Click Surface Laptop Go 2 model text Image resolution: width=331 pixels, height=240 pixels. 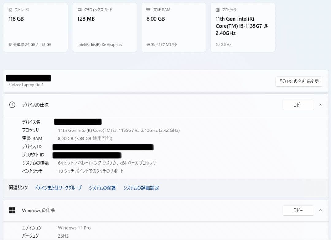pos(26,85)
